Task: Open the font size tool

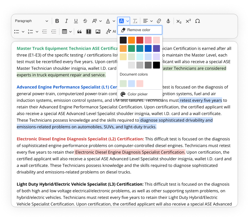Action: coord(95,21)
